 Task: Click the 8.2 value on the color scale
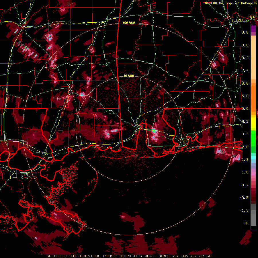pyautogui.click(x=245, y=58)
